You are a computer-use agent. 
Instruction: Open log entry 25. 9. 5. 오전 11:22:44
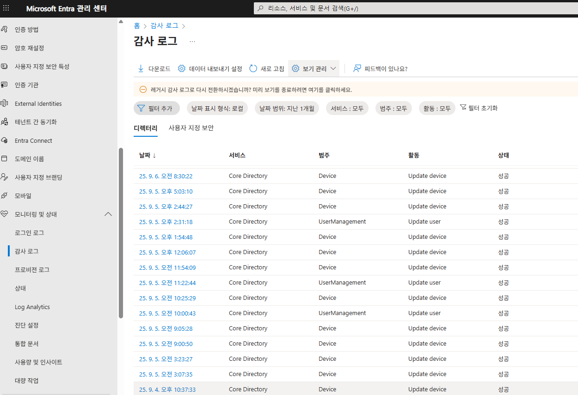pos(167,283)
